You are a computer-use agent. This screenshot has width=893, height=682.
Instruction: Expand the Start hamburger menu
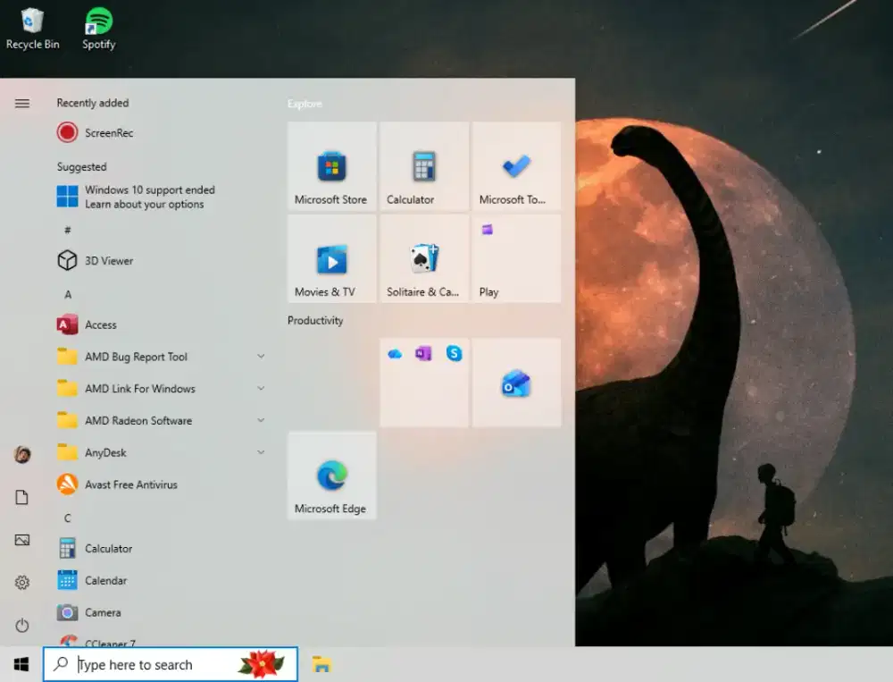(x=22, y=104)
